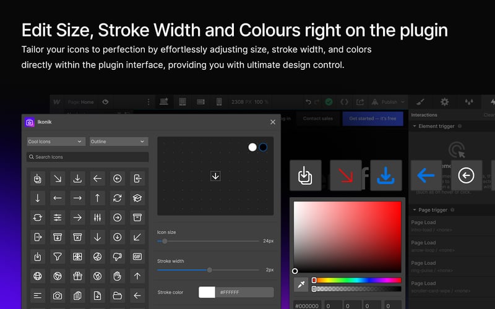Click the blue download tile on canvas
The height and width of the screenshot is (309, 495).
pyautogui.click(x=385, y=176)
